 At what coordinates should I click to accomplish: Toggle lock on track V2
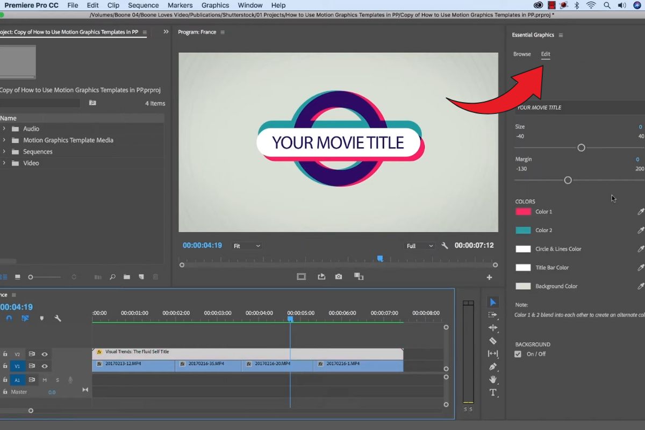5,354
